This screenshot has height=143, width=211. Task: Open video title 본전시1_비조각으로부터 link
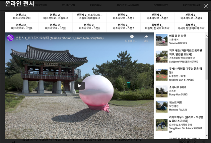tap(59, 38)
